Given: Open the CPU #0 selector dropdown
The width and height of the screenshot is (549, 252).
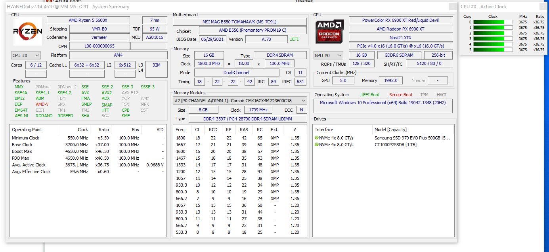Looking at the screenshot, I should pos(26,55).
